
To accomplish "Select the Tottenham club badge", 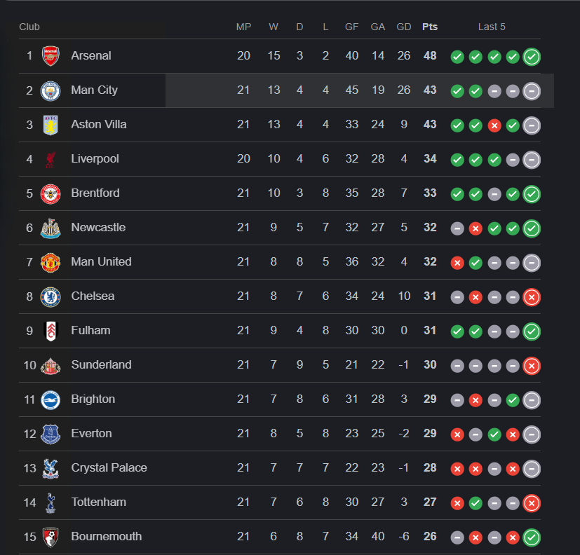I will tap(50, 502).
